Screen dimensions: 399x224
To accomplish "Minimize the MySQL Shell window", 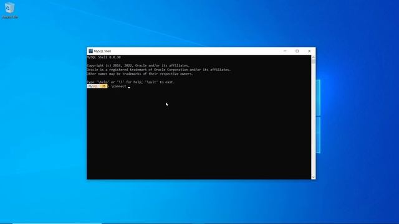I will 285,51.
